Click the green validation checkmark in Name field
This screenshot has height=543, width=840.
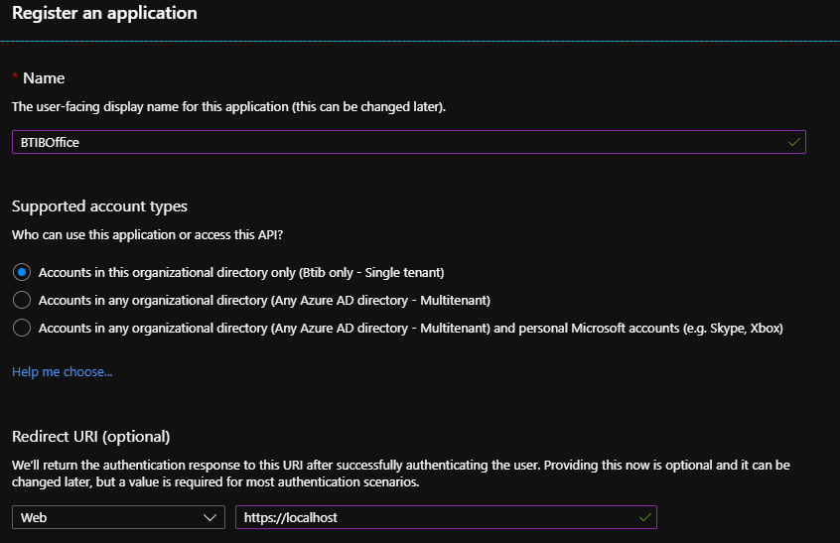tap(793, 142)
